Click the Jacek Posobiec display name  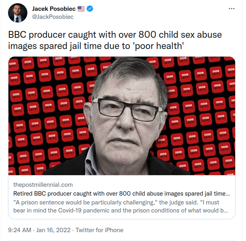click(x=54, y=9)
